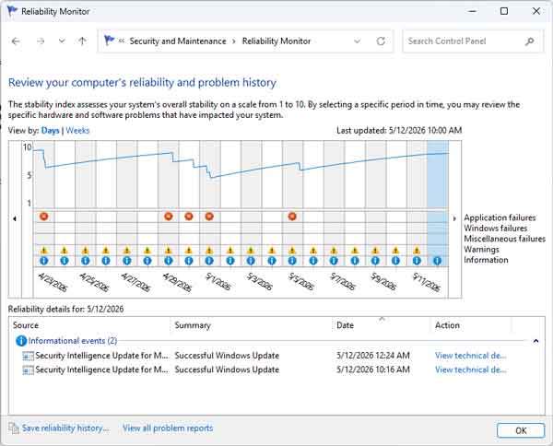Select the information icon for 4/23/2026

coord(43,261)
